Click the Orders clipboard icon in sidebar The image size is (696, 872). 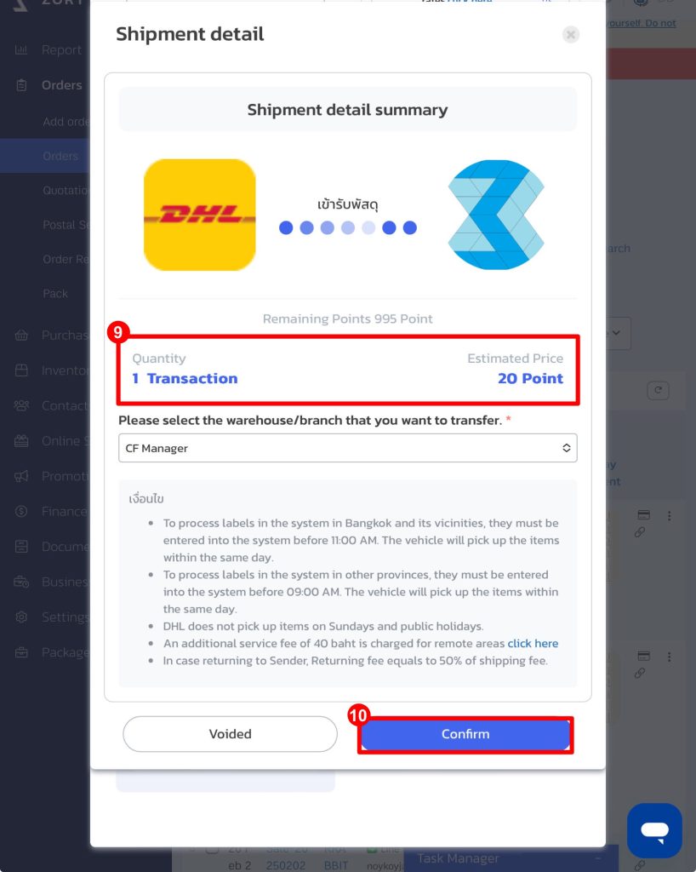21,85
